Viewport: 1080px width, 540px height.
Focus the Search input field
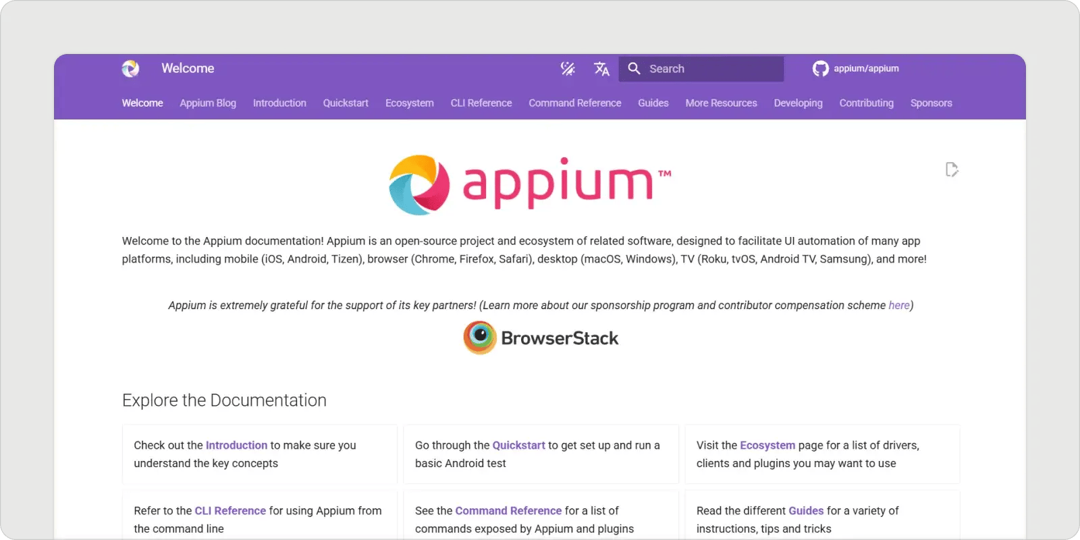701,68
